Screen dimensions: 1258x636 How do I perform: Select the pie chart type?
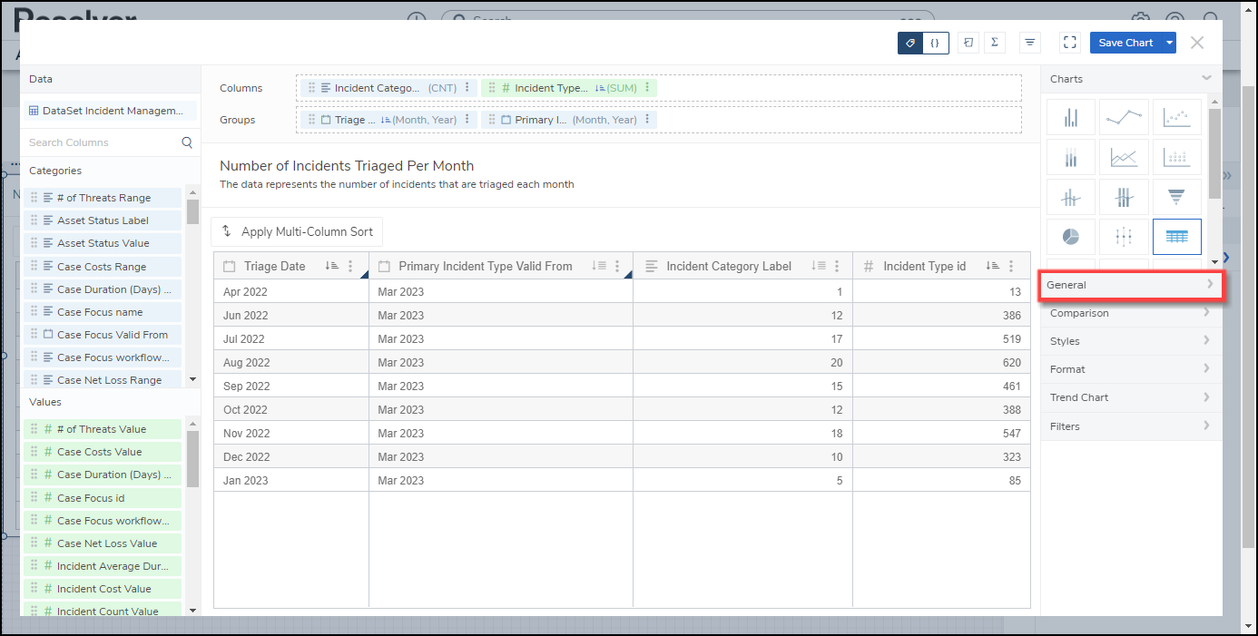click(1070, 237)
